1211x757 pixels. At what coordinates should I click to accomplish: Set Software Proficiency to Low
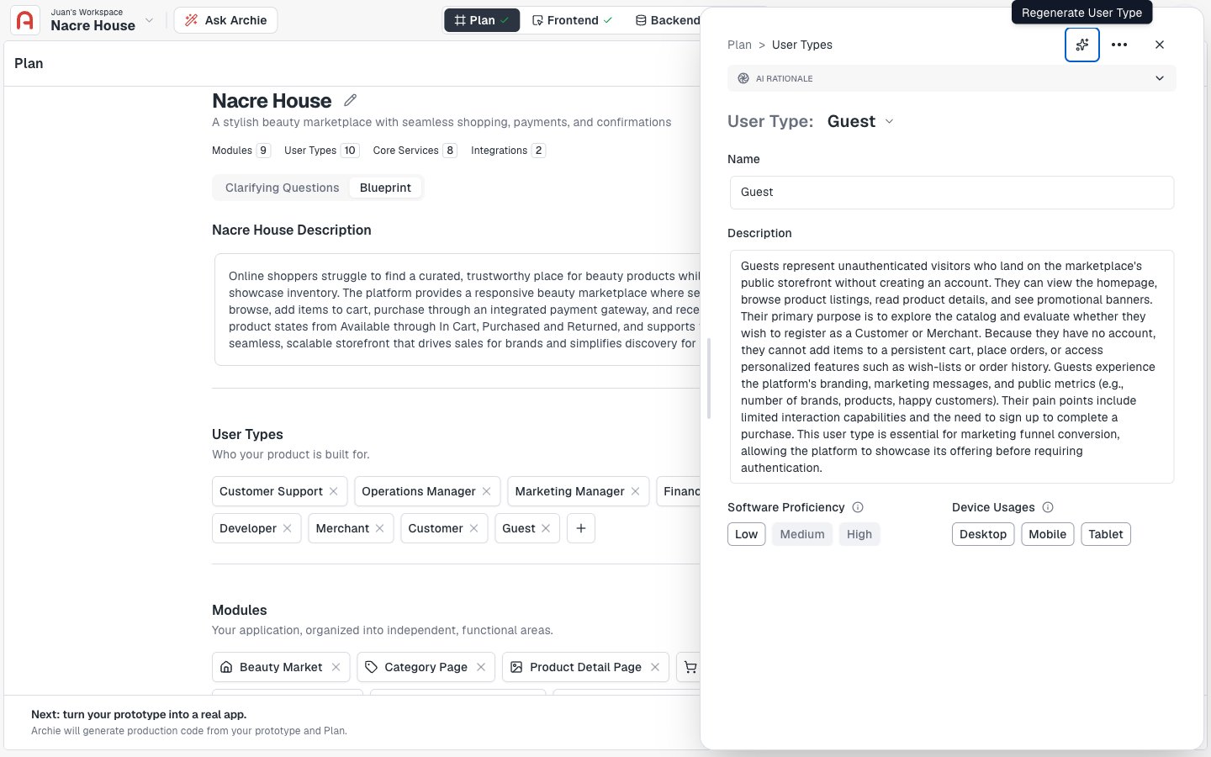[x=747, y=534]
